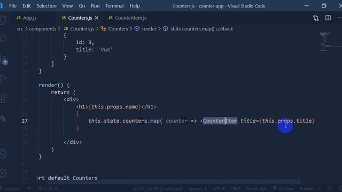Open the Extensions view

point(3,98)
